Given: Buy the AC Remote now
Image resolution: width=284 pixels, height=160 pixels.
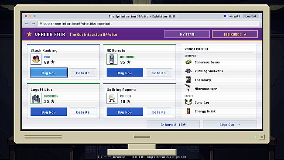Looking at the screenshot, I should [x=125, y=73].
